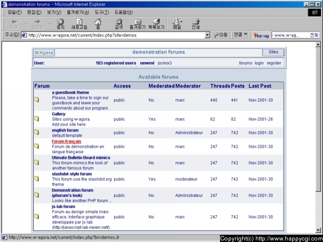The width and height of the screenshot is (323, 242).
Task: Open the Tools menu (도구)
Action: (x=102, y=12)
